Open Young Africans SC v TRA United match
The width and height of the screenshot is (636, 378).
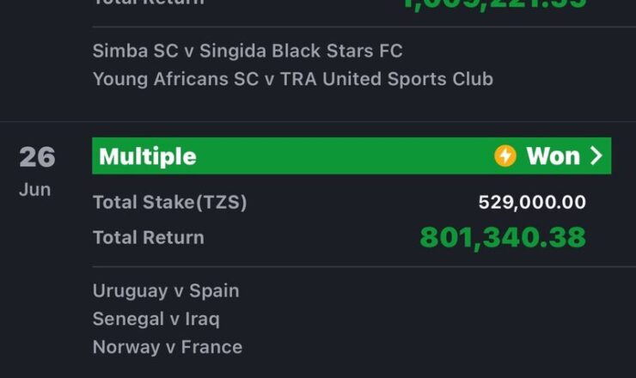pyautogui.click(x=293, y=79)
